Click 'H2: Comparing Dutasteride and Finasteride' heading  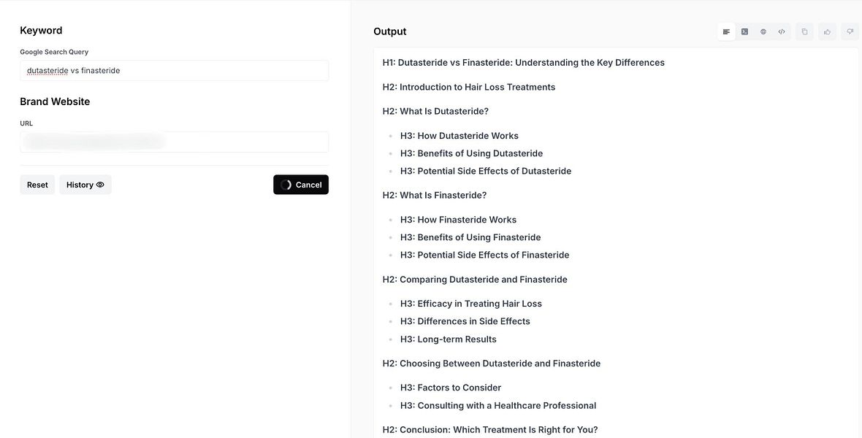(475, 279)
